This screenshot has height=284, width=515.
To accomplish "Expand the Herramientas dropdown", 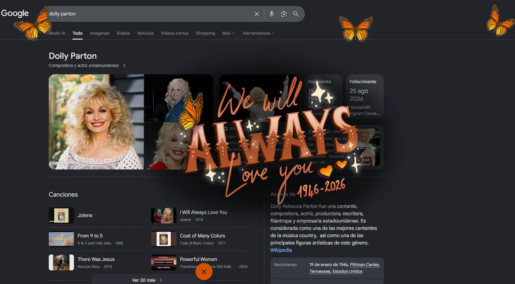I will 259,33.
